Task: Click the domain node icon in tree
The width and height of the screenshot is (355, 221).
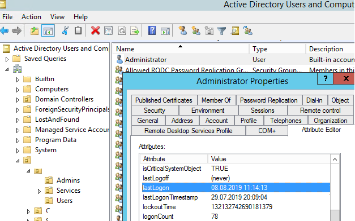Action: (17, 69)
